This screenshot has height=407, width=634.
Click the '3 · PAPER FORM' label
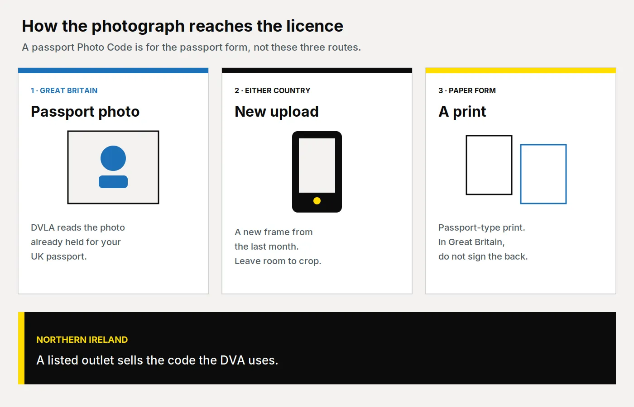pos(467,90)
